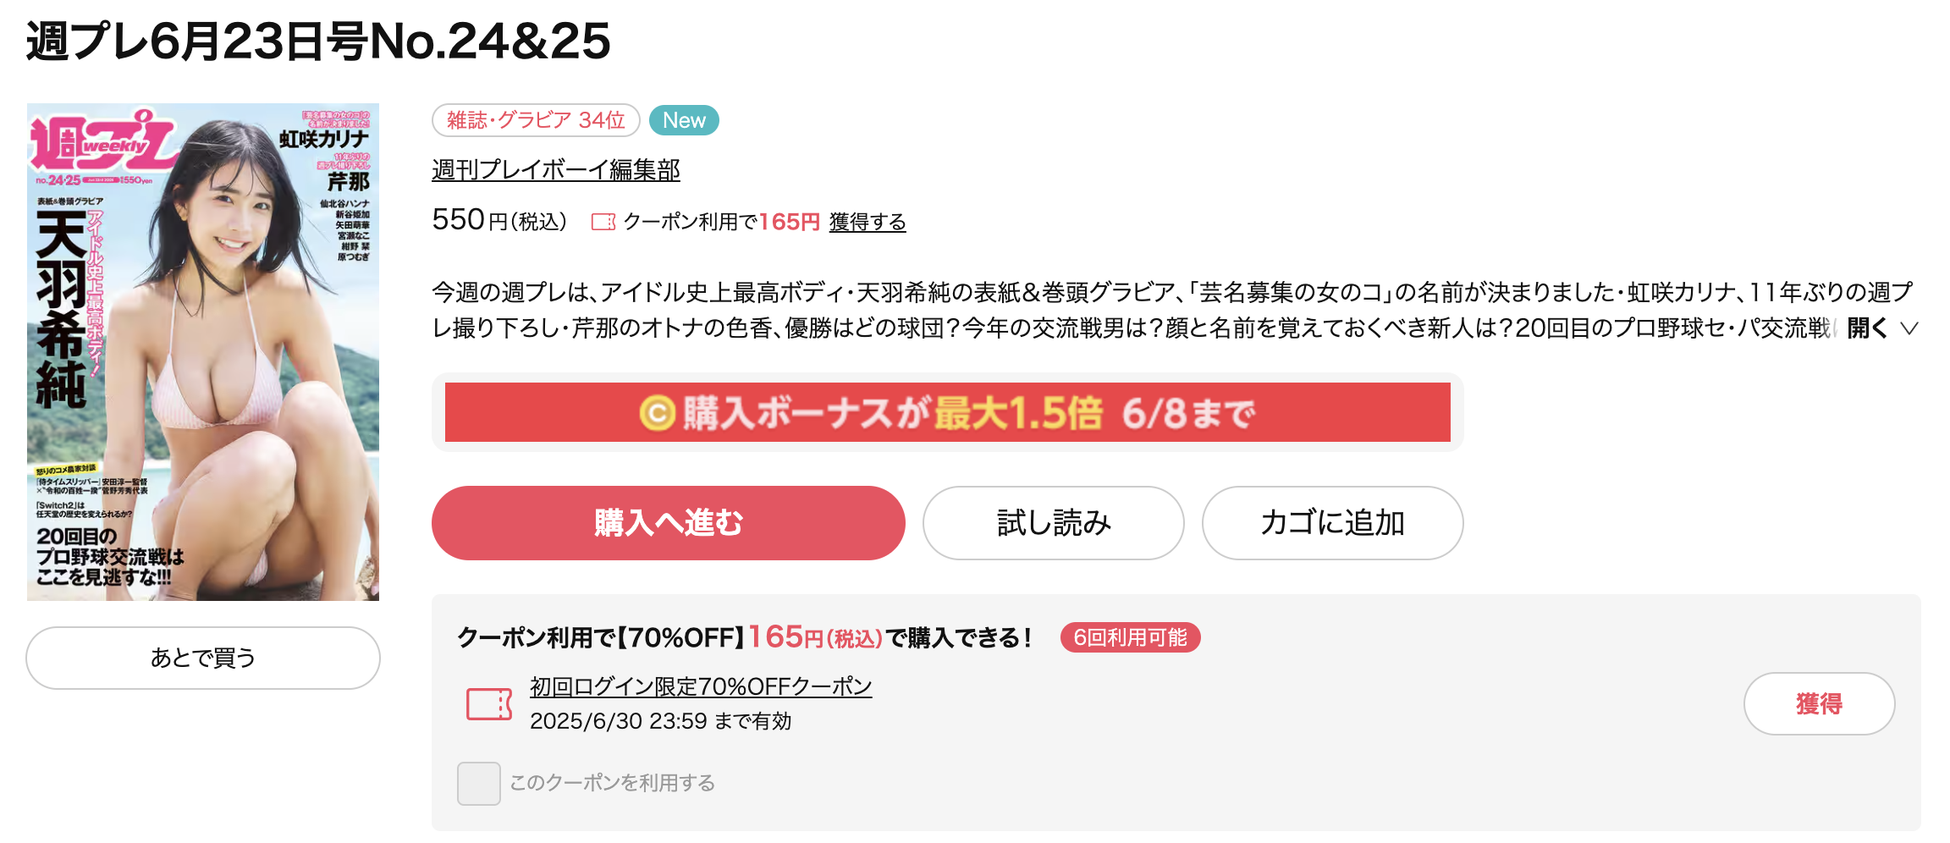Click the 6回利用可能 badge
This screenshot has width=1950, height=843.
click(1130, 637)
